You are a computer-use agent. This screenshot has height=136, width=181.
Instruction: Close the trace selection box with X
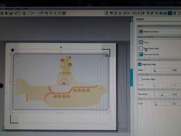coord(107,56)
